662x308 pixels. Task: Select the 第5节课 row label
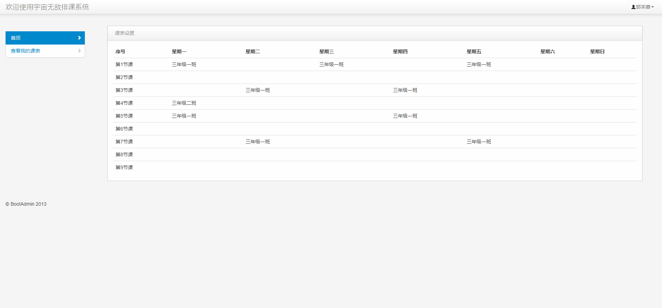click(x=124, y=116)
